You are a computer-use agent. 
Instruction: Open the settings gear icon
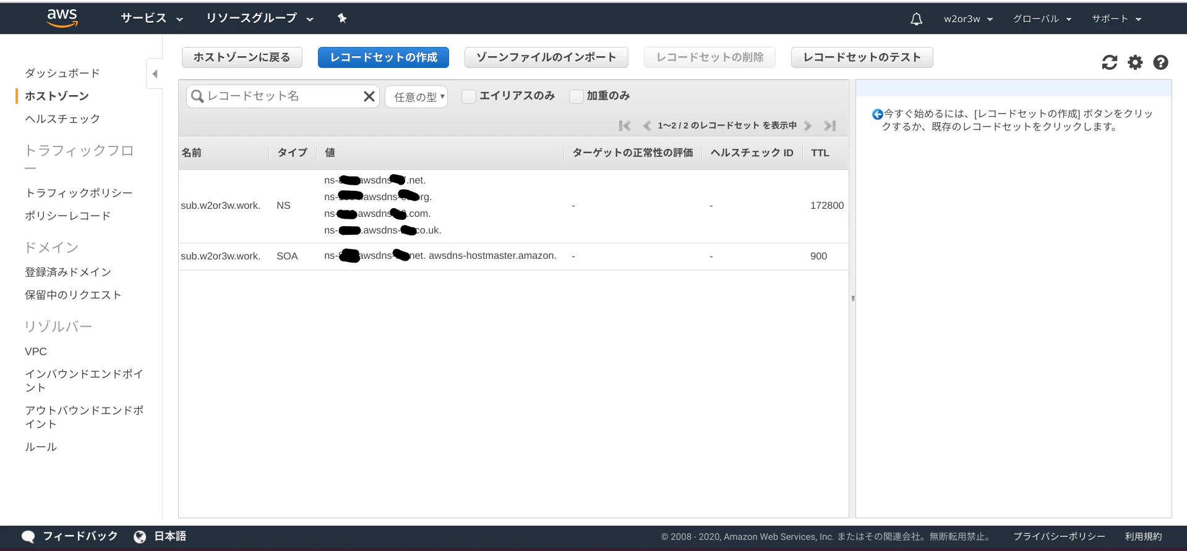(x=1135, y=62)
